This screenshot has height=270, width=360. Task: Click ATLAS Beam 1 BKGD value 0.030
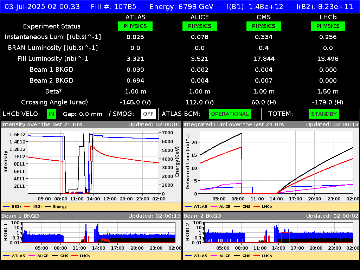point(135,70)
